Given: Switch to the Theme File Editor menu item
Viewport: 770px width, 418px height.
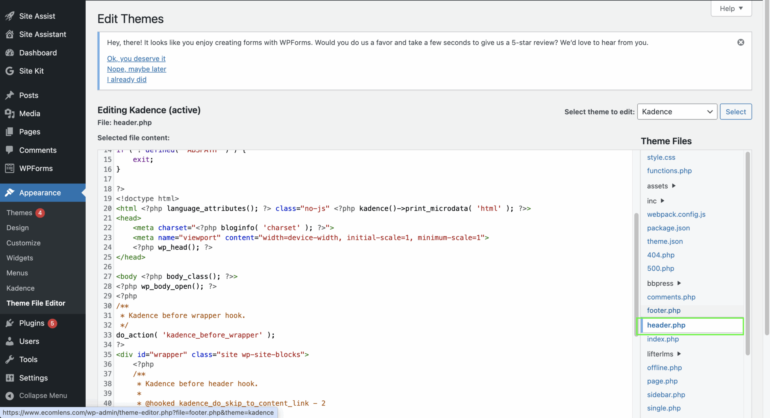Looking at the screenshot, I should (x=36, y=303).
